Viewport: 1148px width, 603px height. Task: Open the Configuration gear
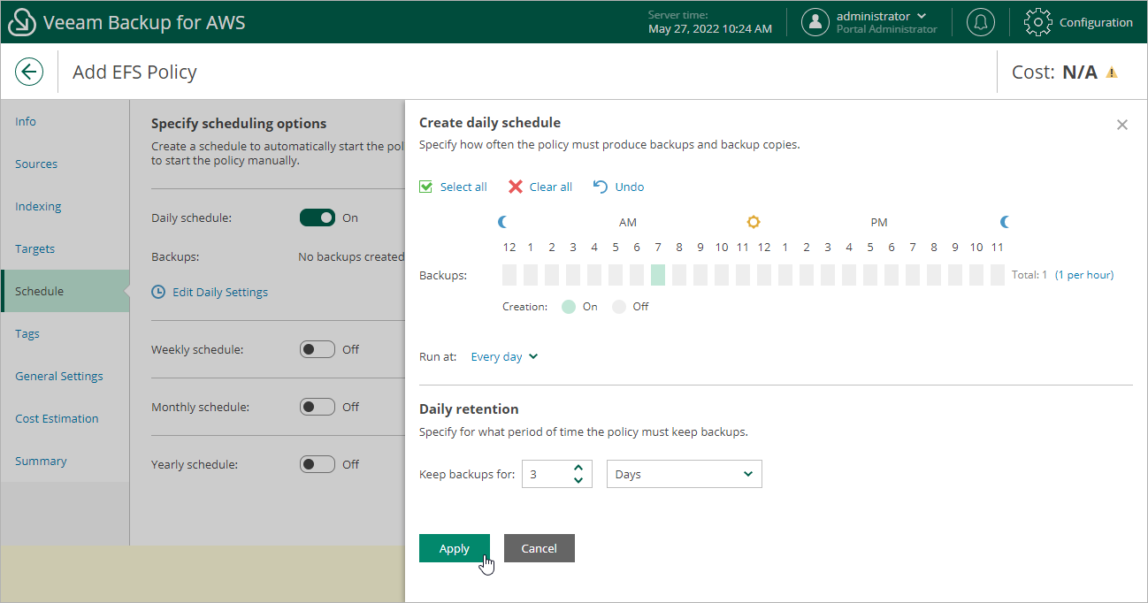coord(1037,22)
